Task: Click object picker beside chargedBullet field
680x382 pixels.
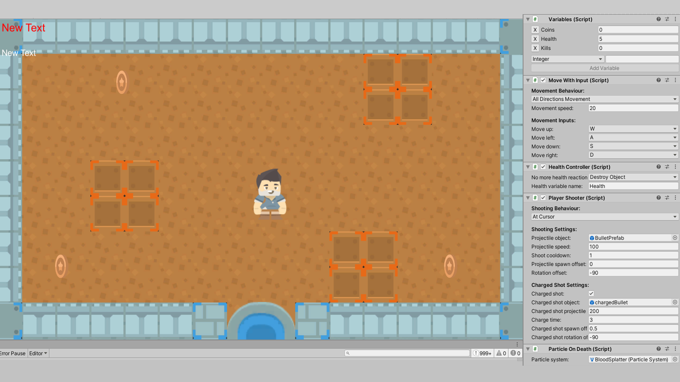Action: pos(675,302)
